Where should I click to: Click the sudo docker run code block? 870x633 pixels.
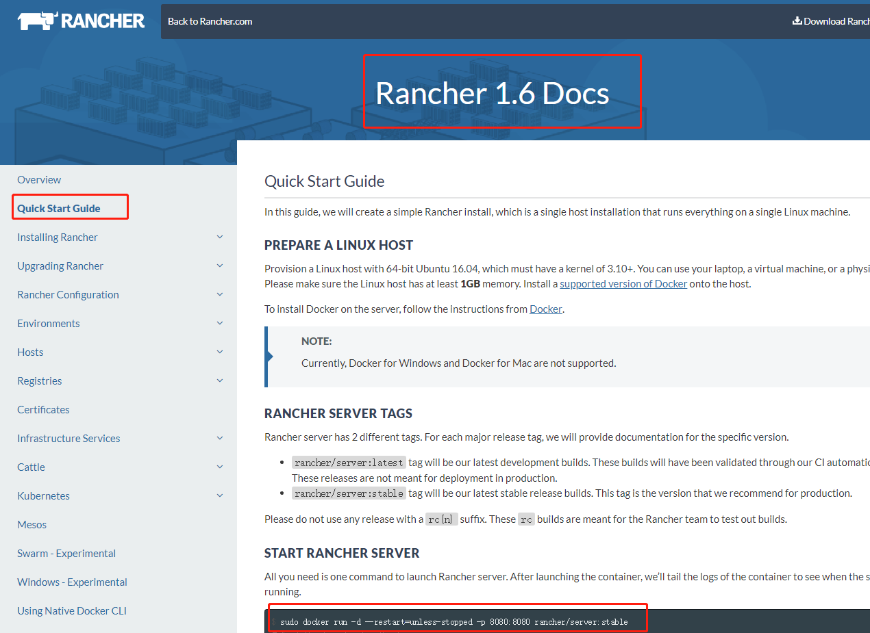point(453,622)
